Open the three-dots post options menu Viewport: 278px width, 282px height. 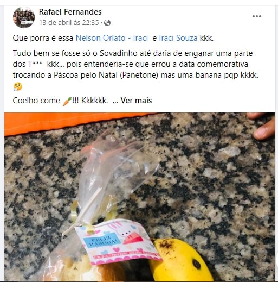pos(257,16)
